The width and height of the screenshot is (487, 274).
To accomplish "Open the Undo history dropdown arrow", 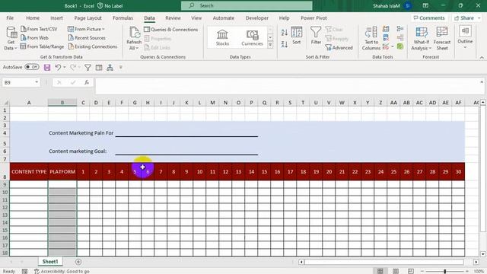I will coord(64,67).
